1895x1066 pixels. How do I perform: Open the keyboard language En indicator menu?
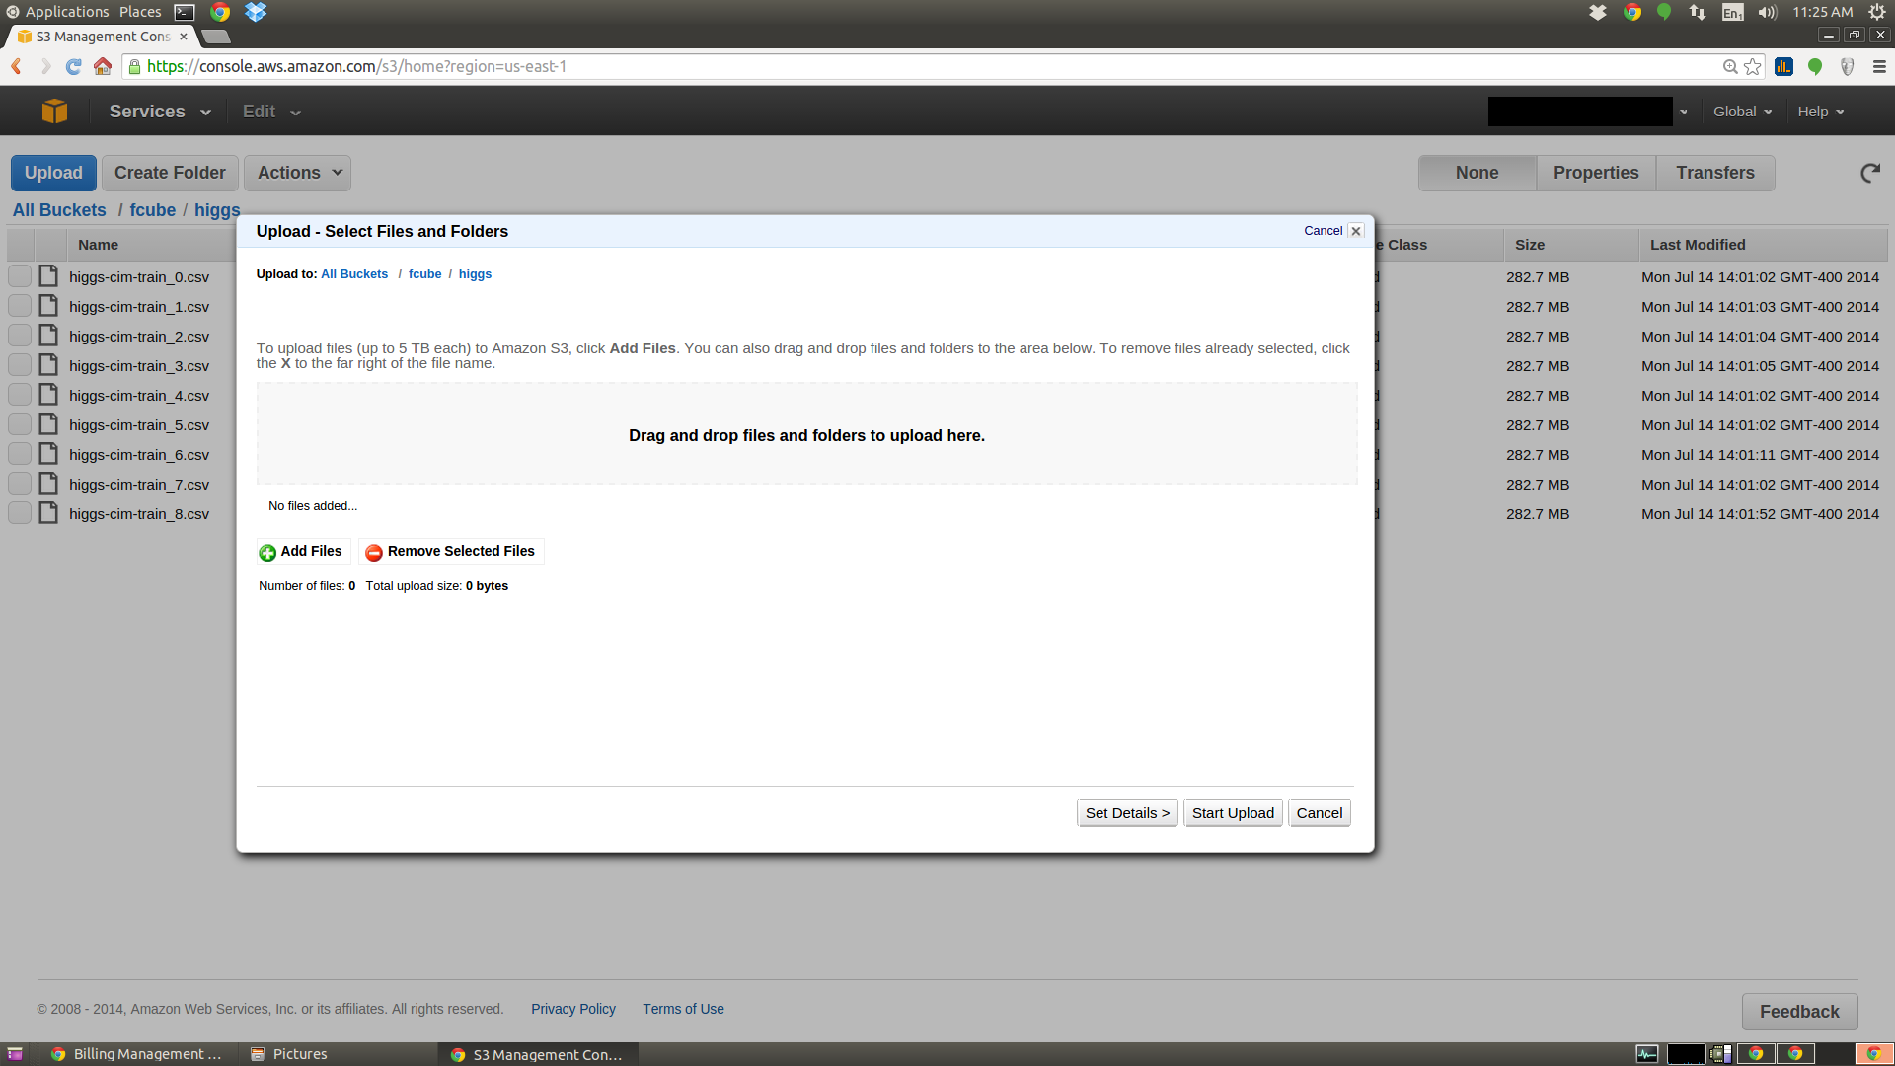1732,12
